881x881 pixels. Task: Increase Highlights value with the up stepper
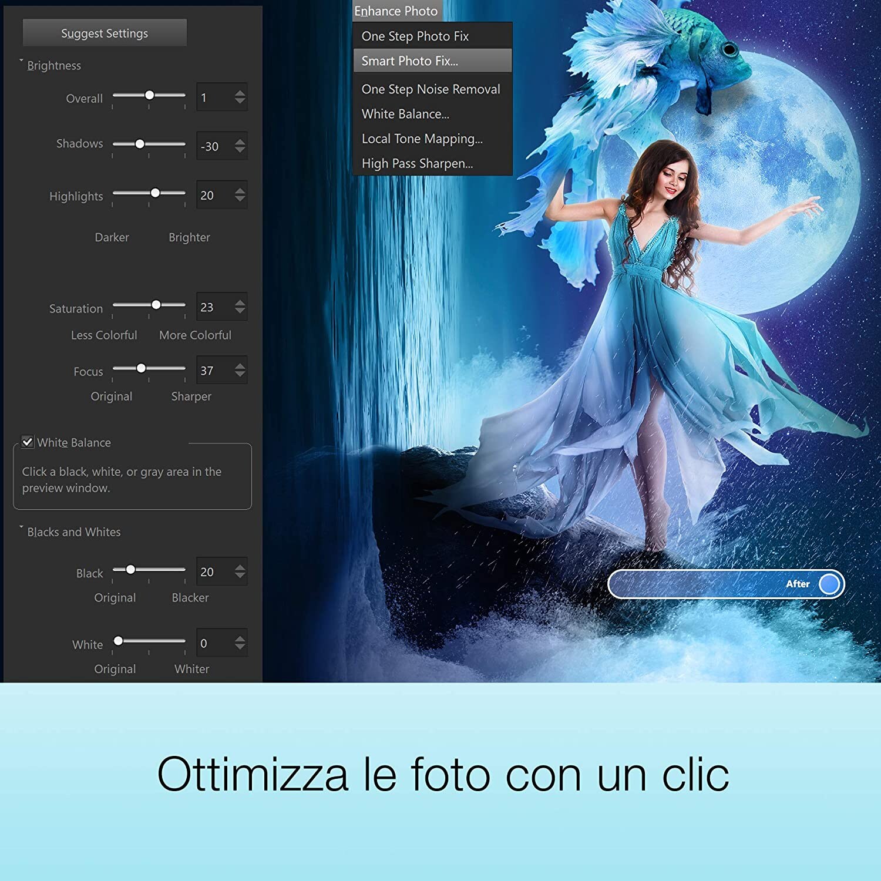[x=240, y=190]
